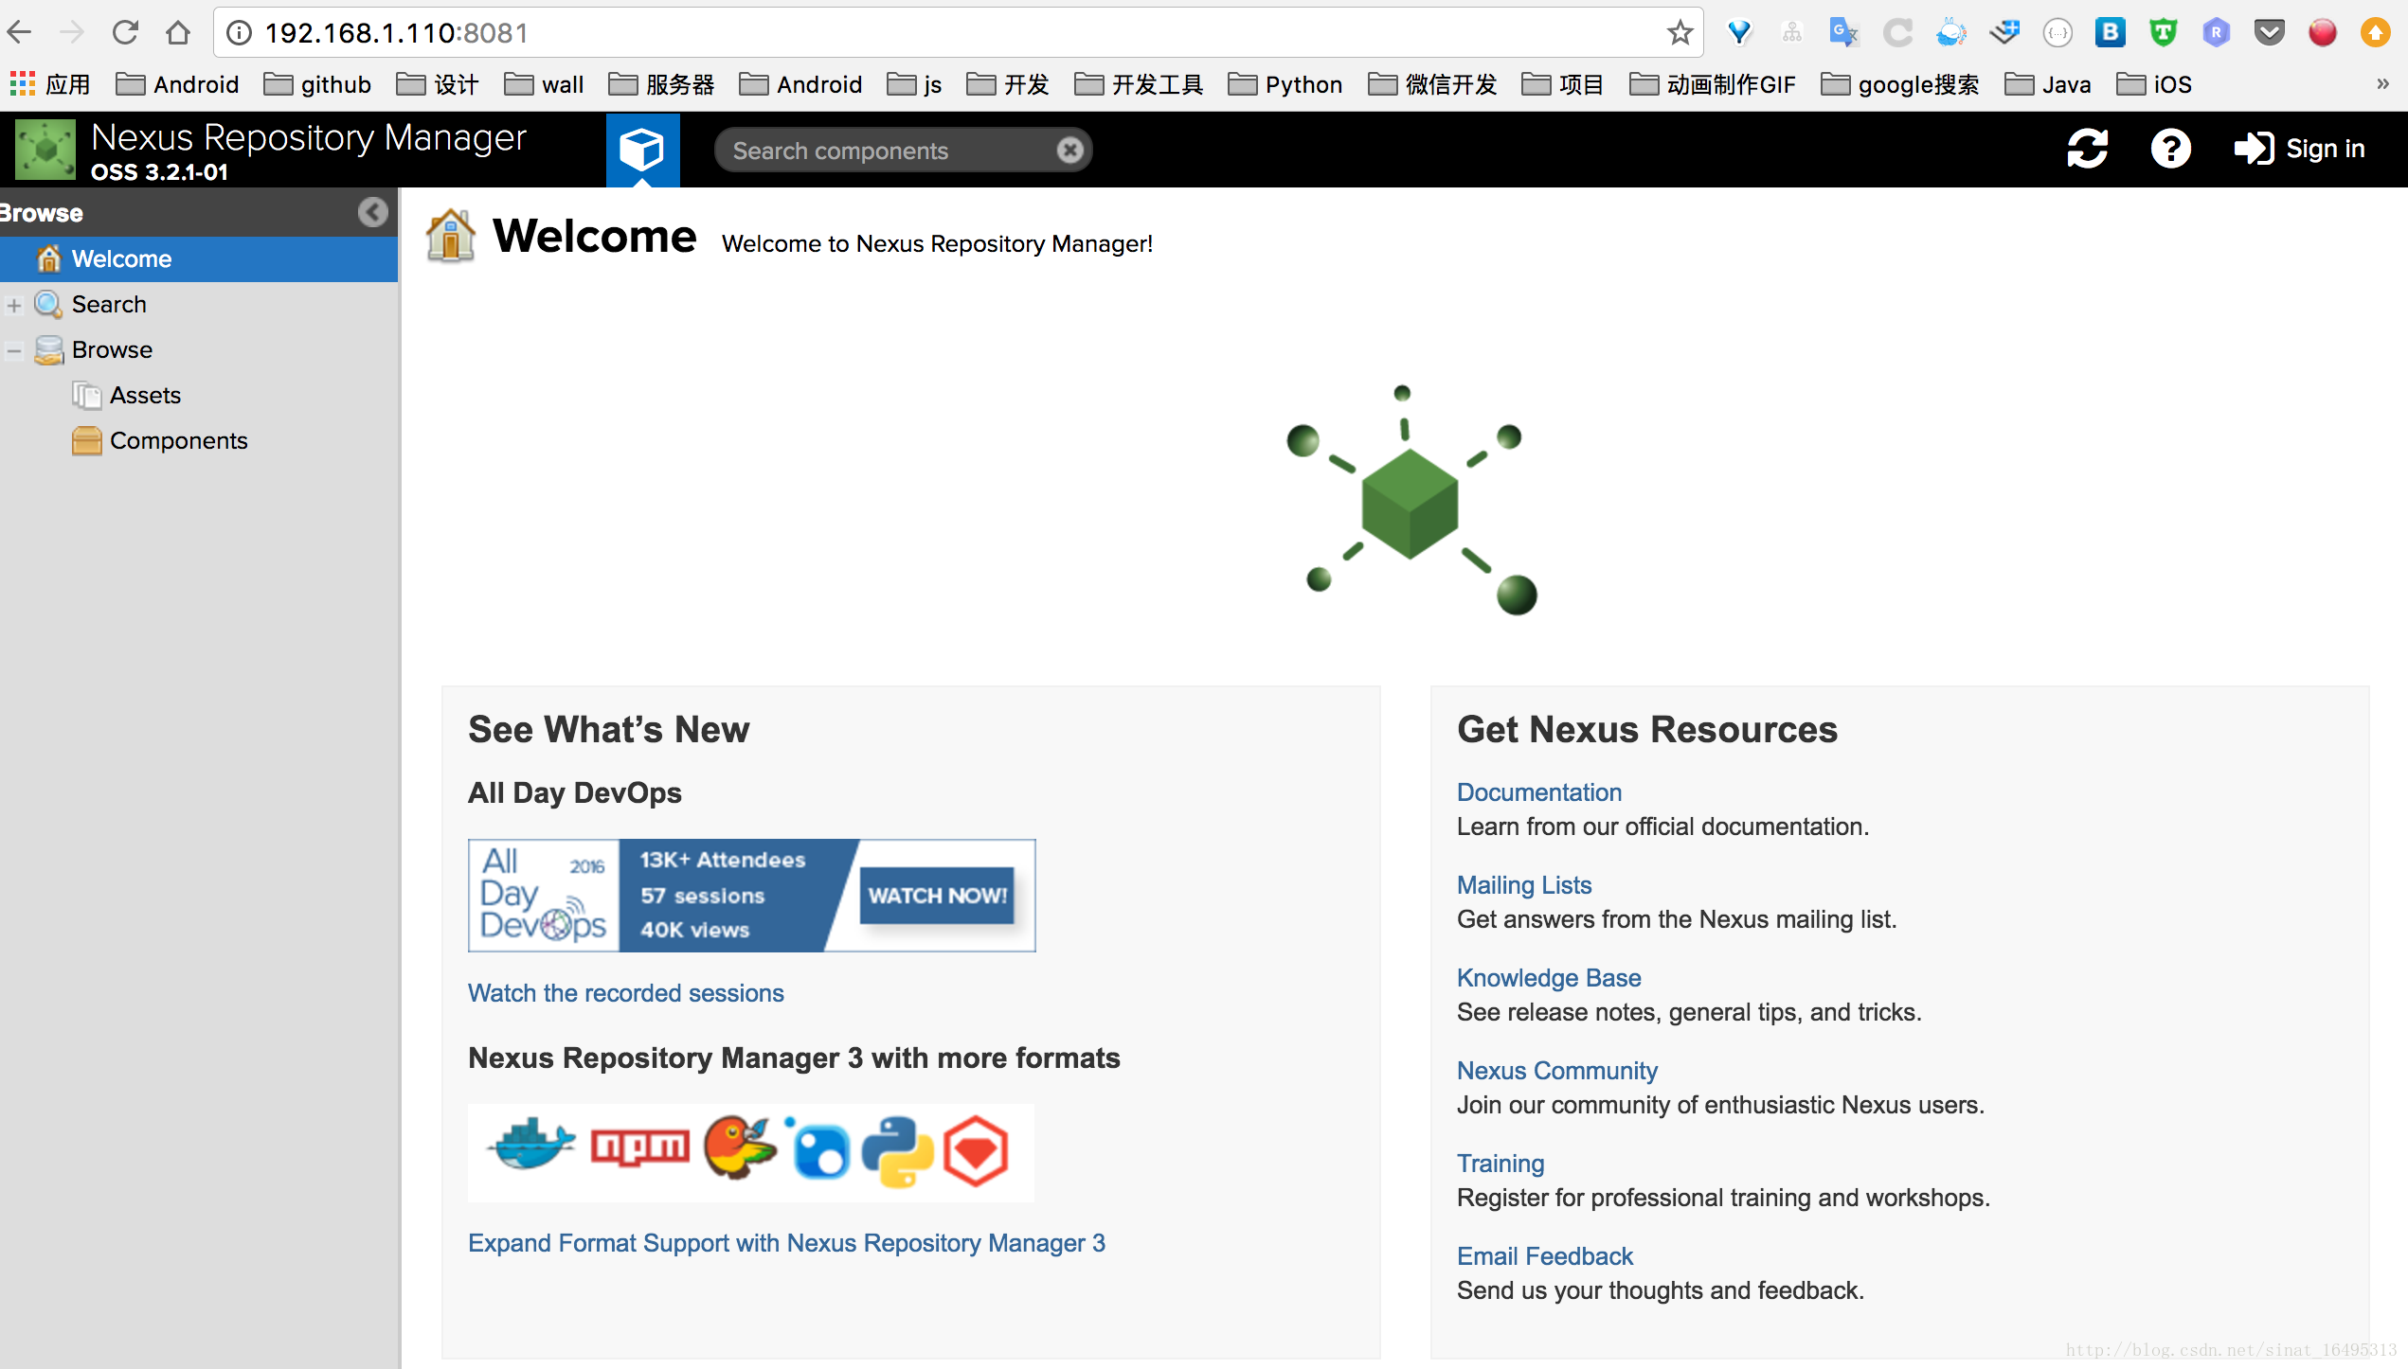
Task: Open the Browse cube icon in header
Action: 642,150
